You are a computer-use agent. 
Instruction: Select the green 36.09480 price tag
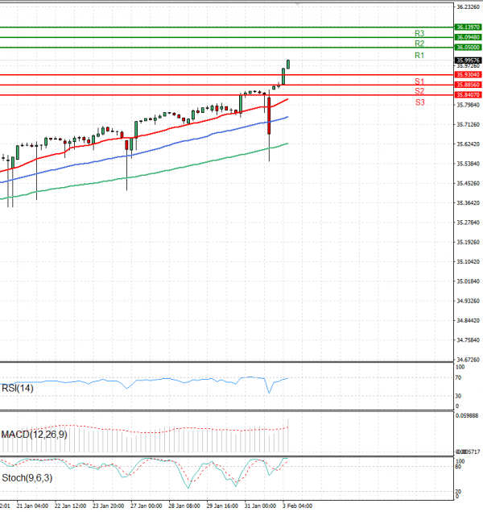[x=468, y=37]
